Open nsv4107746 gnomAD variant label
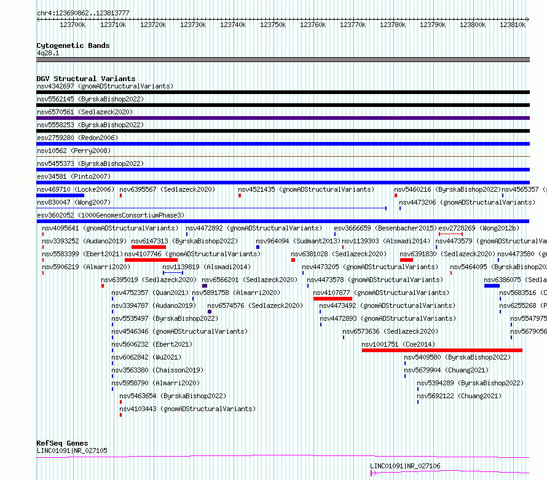The height and width of the screenshot is (480, 547). pos(192,254)
